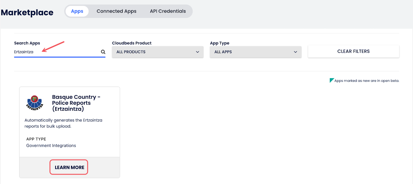
Task: Click the ALL APPS chevron arrow
Action: (x=295, y=52)
